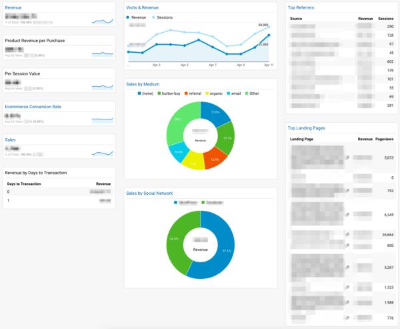Open external link icon beside 1,323 pageviews row
Screen dimensions: 400x329
coord(347,288)
